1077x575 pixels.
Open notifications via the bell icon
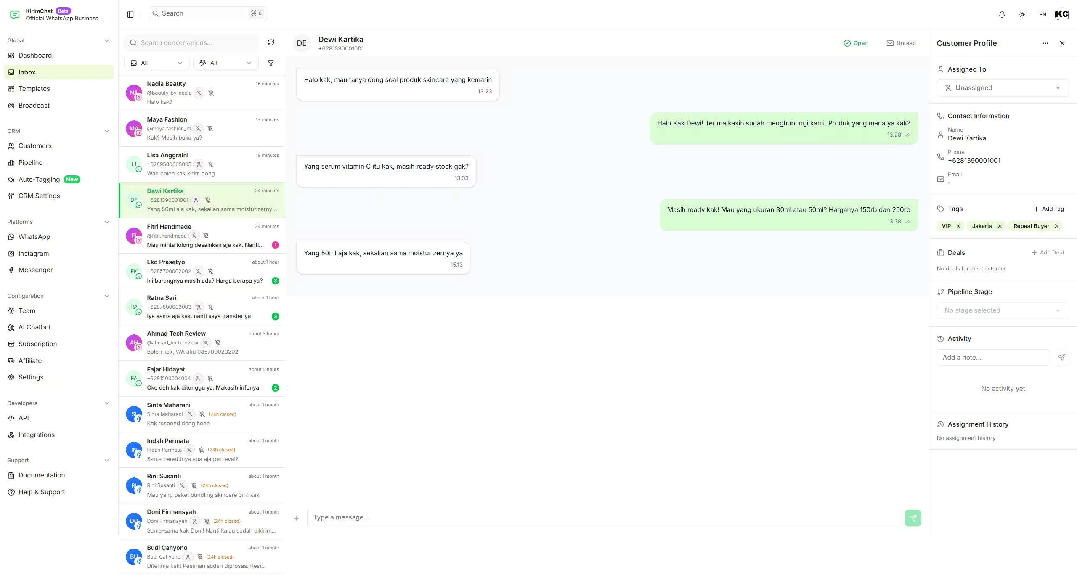(x=1002, y=14)
